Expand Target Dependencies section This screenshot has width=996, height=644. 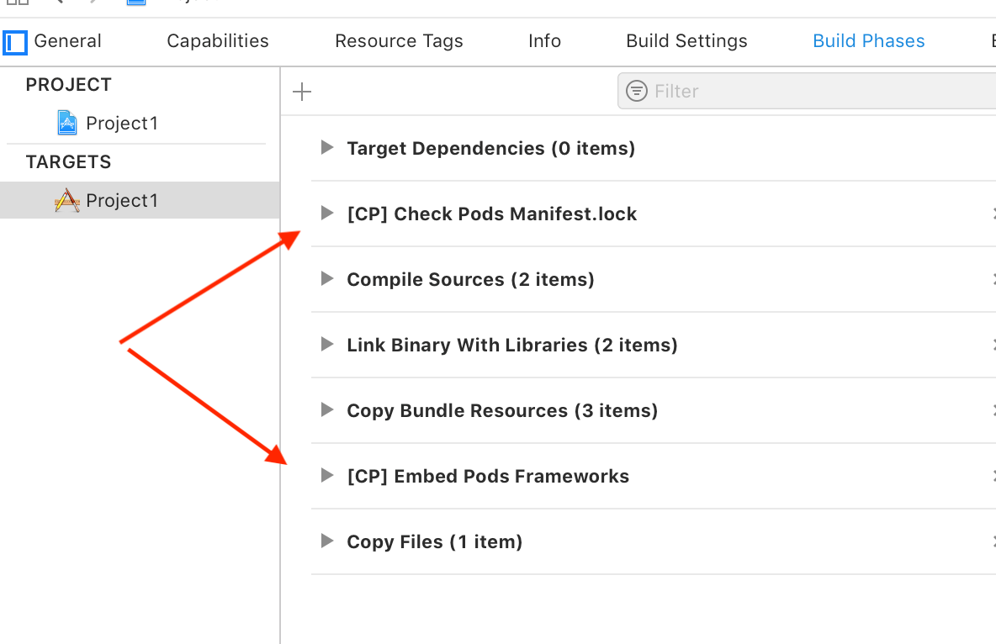click(x=327, y=148)
